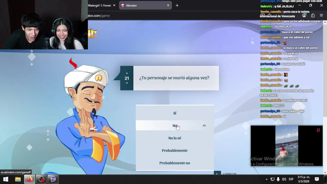The image size is (327, 184).
Task: Switch to the Akinator browser tab
Action: (145, 5)
